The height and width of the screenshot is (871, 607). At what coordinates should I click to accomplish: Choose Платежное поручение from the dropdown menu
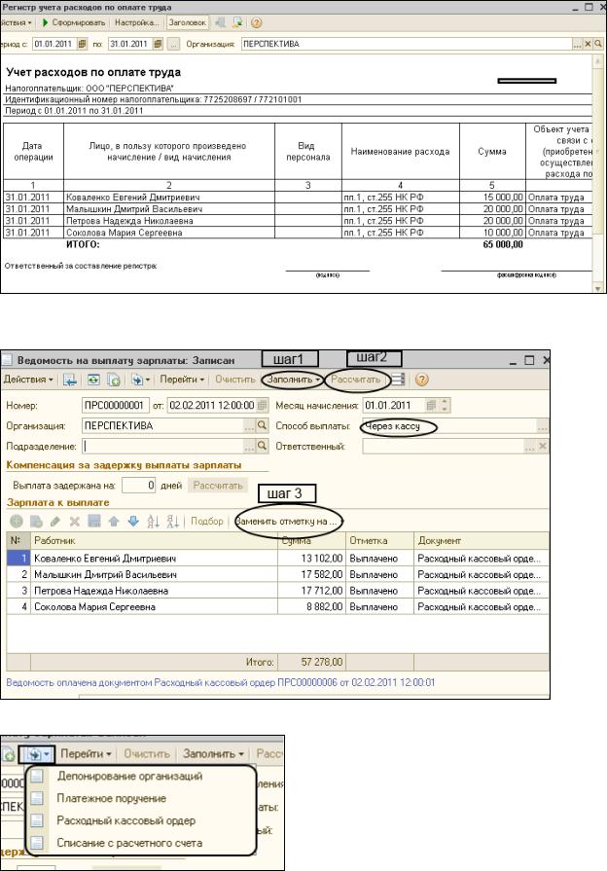pos(112,798)
